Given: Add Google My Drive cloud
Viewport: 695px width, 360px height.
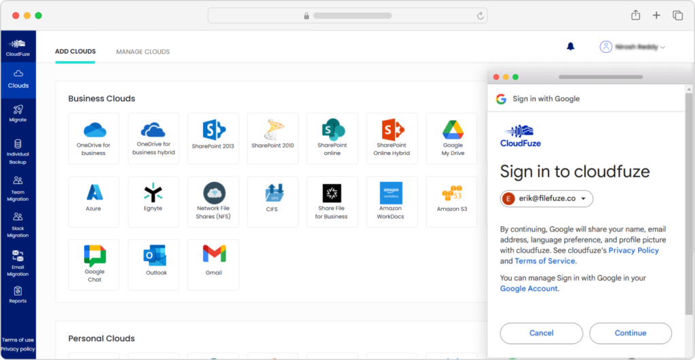Looking at the screenshot, I should click(451, 139).
